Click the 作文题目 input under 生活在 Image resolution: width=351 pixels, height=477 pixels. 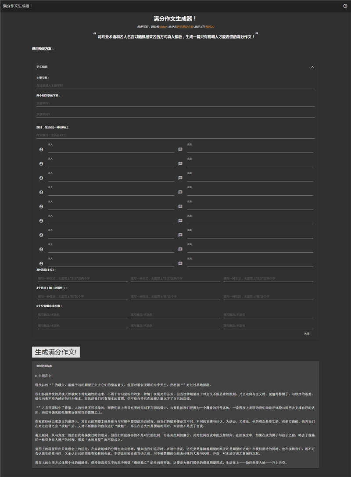(x=175, y=135)
